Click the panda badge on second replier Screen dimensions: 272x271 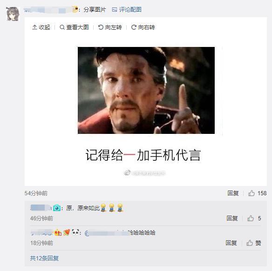click(75, 232)
